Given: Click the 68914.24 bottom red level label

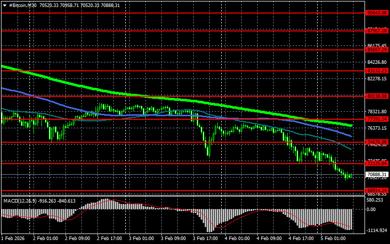Looking at the screenshot, I should (x=377, y=190).
